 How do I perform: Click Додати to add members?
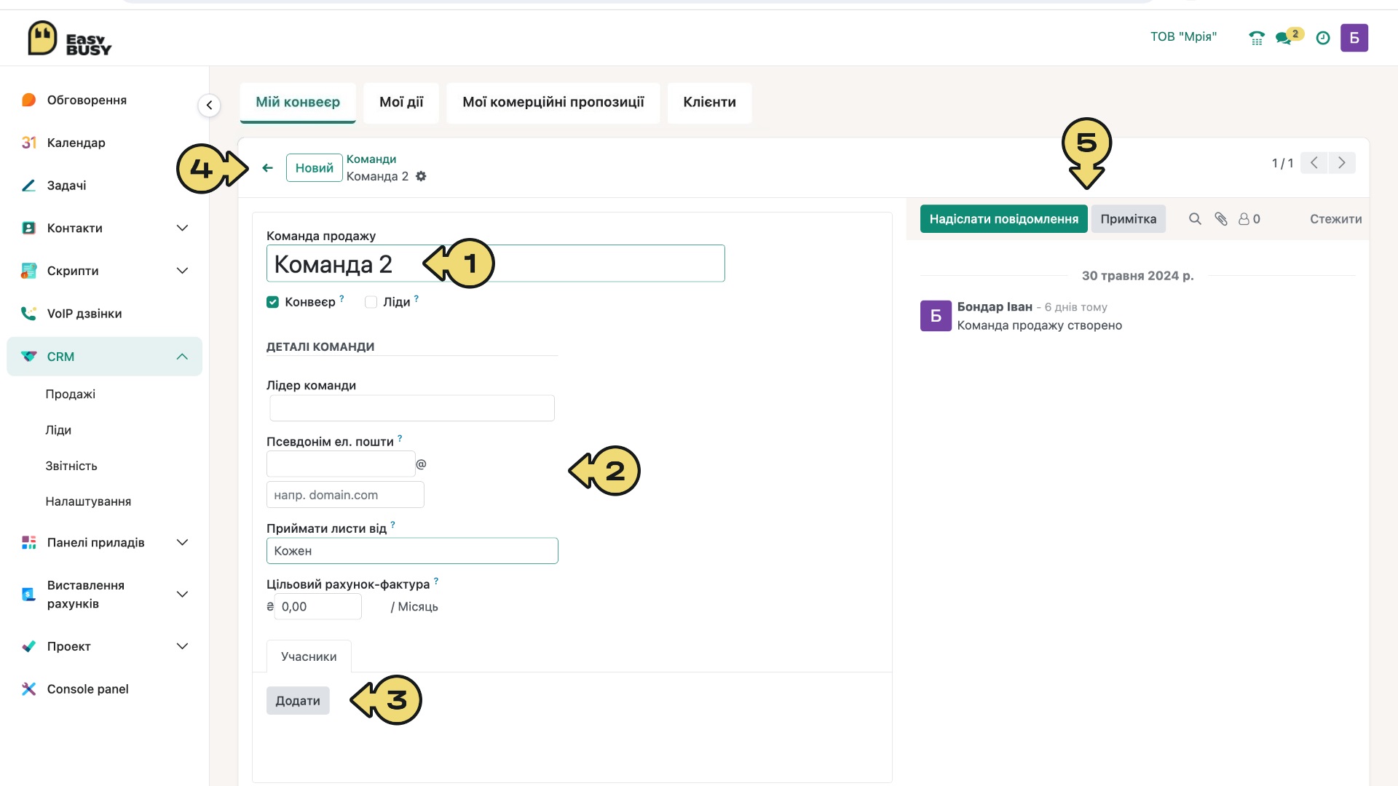click(x=298, y=701)
